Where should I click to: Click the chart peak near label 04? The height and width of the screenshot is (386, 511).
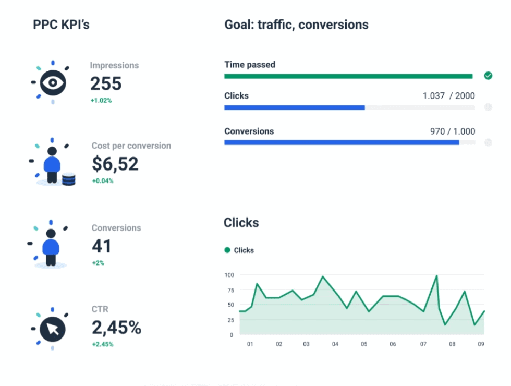coord(324,277)
